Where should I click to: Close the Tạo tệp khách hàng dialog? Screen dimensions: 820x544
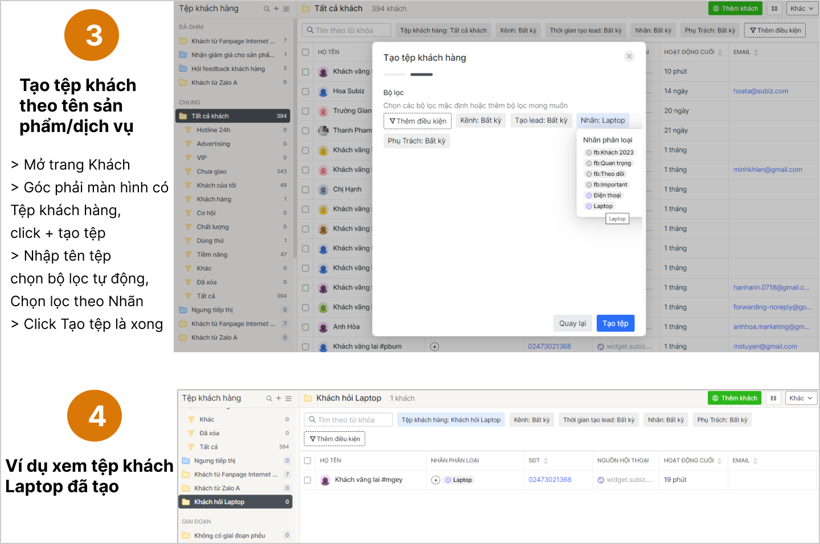tap(629, 56)
